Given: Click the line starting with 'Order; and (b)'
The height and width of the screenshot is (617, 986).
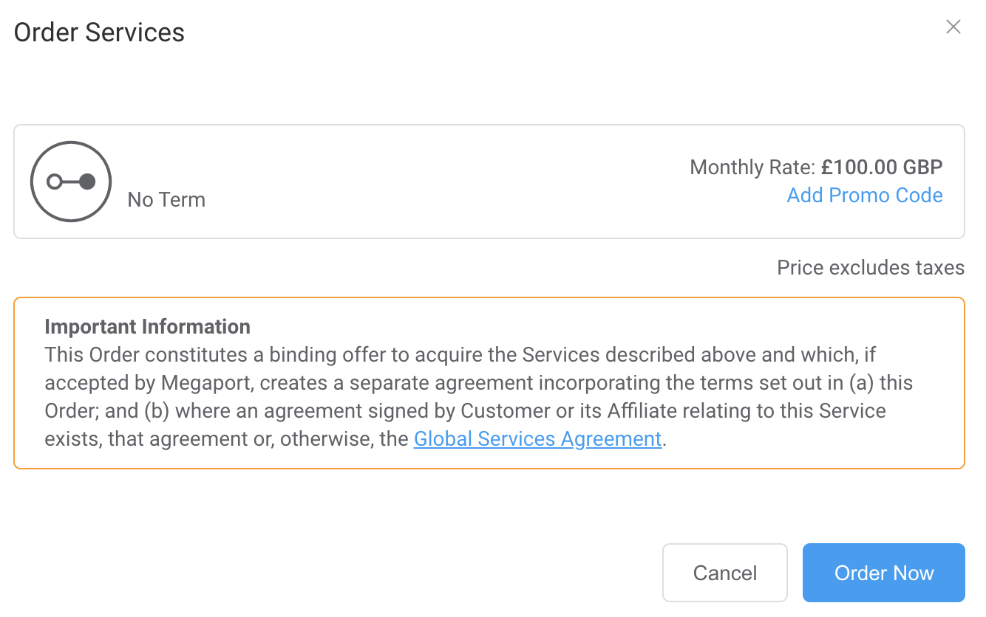Looking at the screenshot, I should coord(465,411).
